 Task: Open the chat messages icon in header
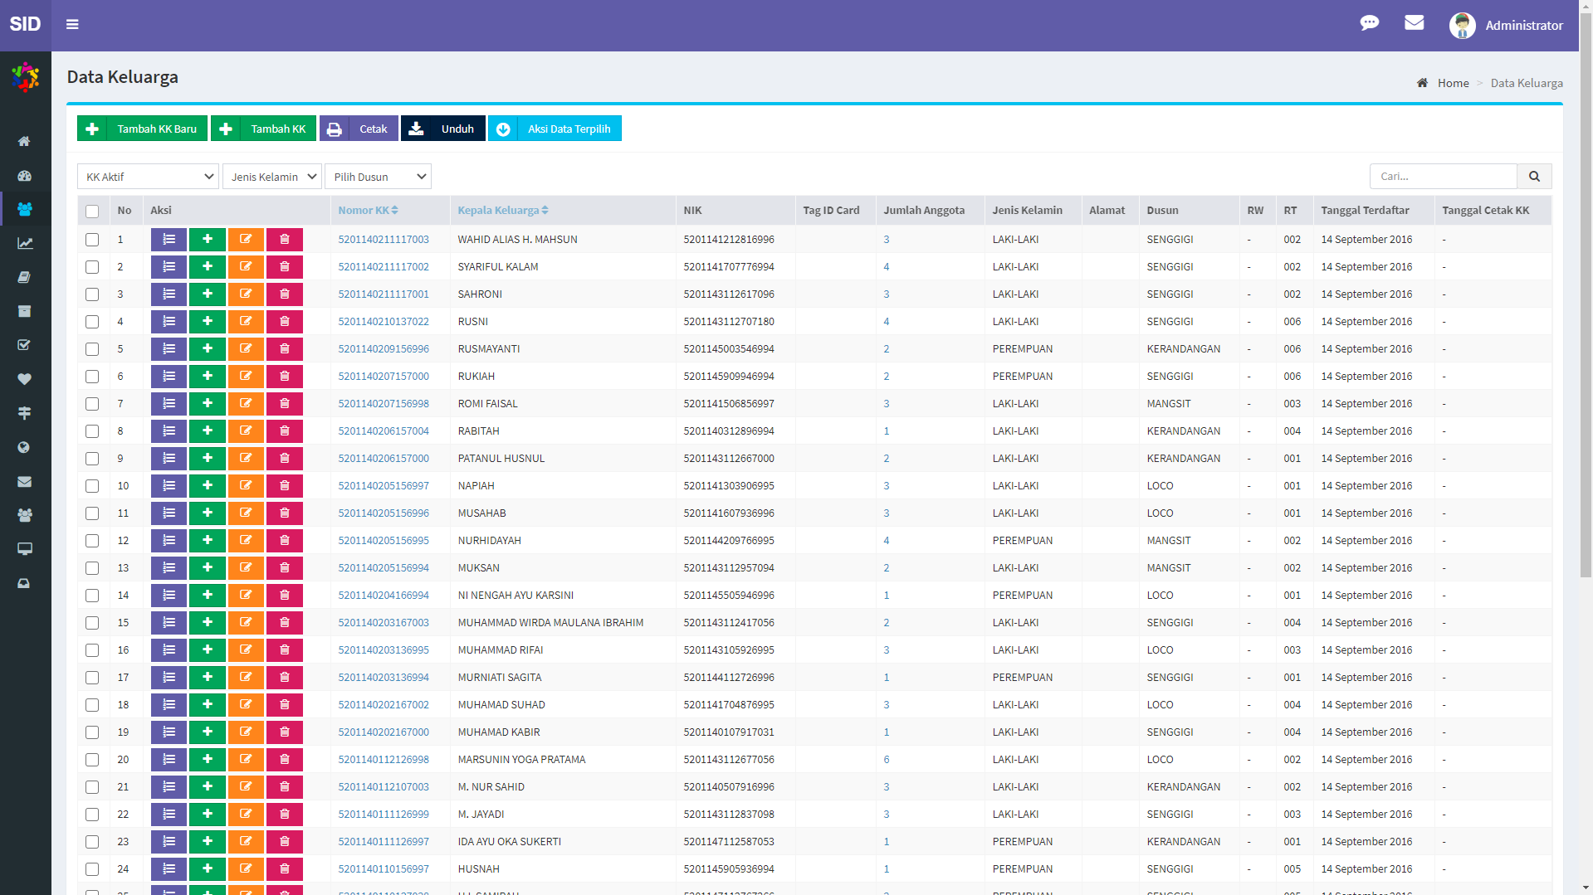click(x=1369, y=23)
